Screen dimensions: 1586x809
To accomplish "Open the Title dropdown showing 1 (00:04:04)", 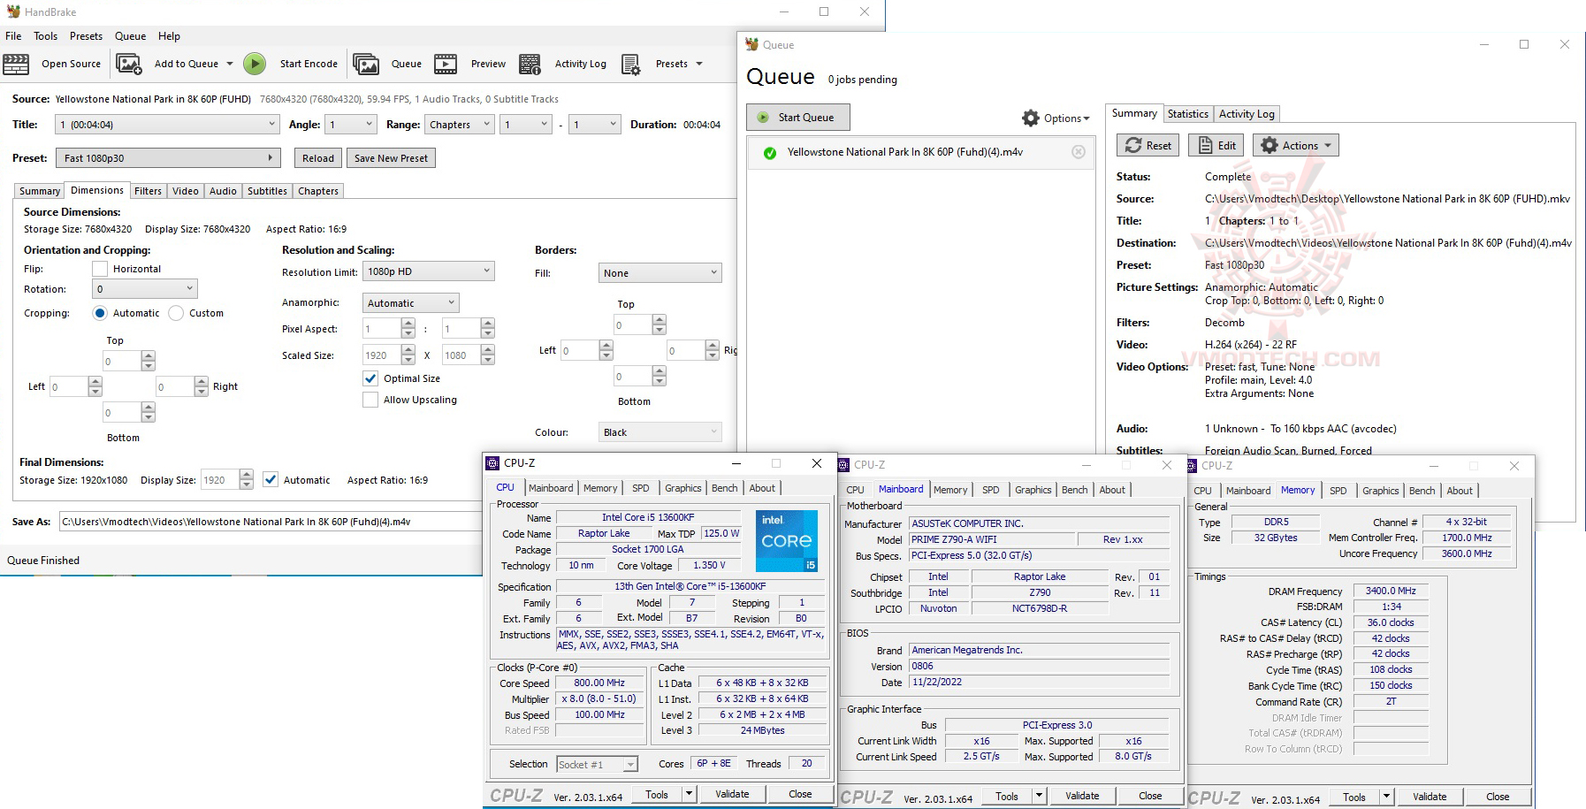I will click(168, 125).
